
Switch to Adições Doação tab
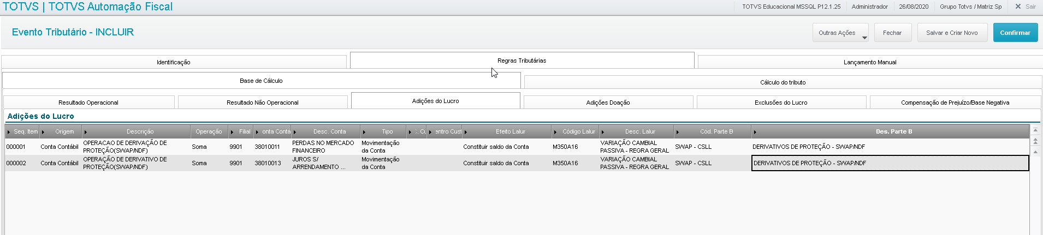608,103
